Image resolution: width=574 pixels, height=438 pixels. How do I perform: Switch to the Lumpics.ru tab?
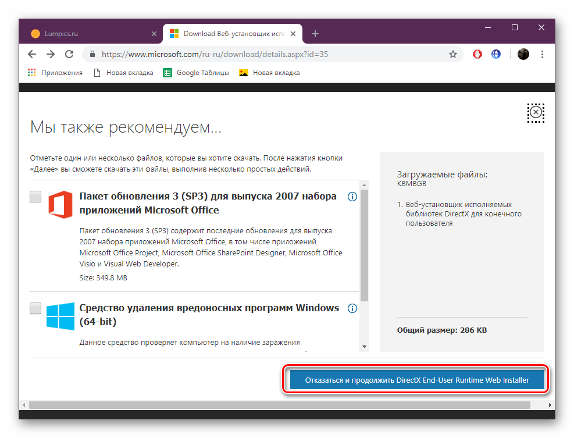(87, 34)
